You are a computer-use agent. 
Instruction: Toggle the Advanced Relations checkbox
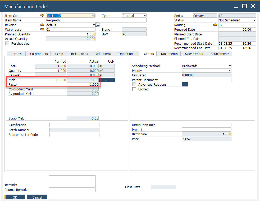[x=134, y=85]
